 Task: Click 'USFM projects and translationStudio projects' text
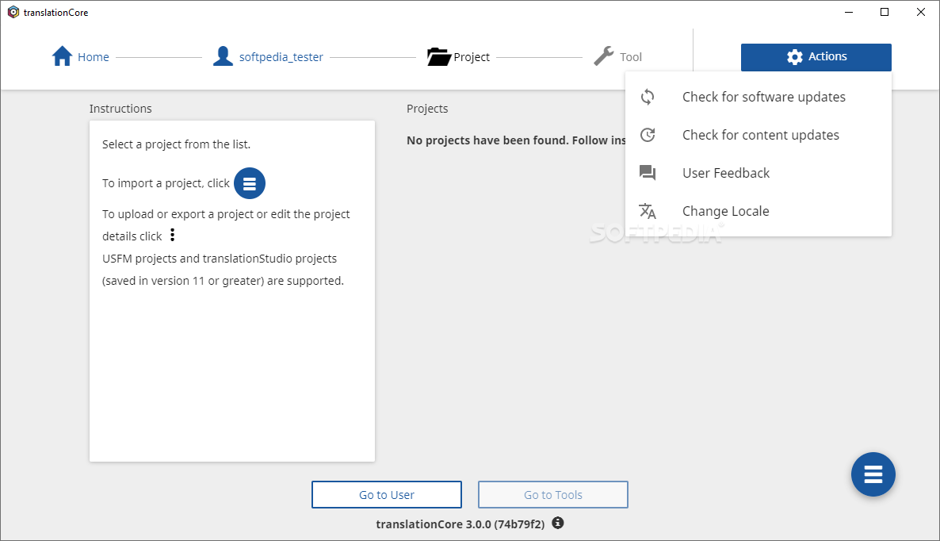220,259
